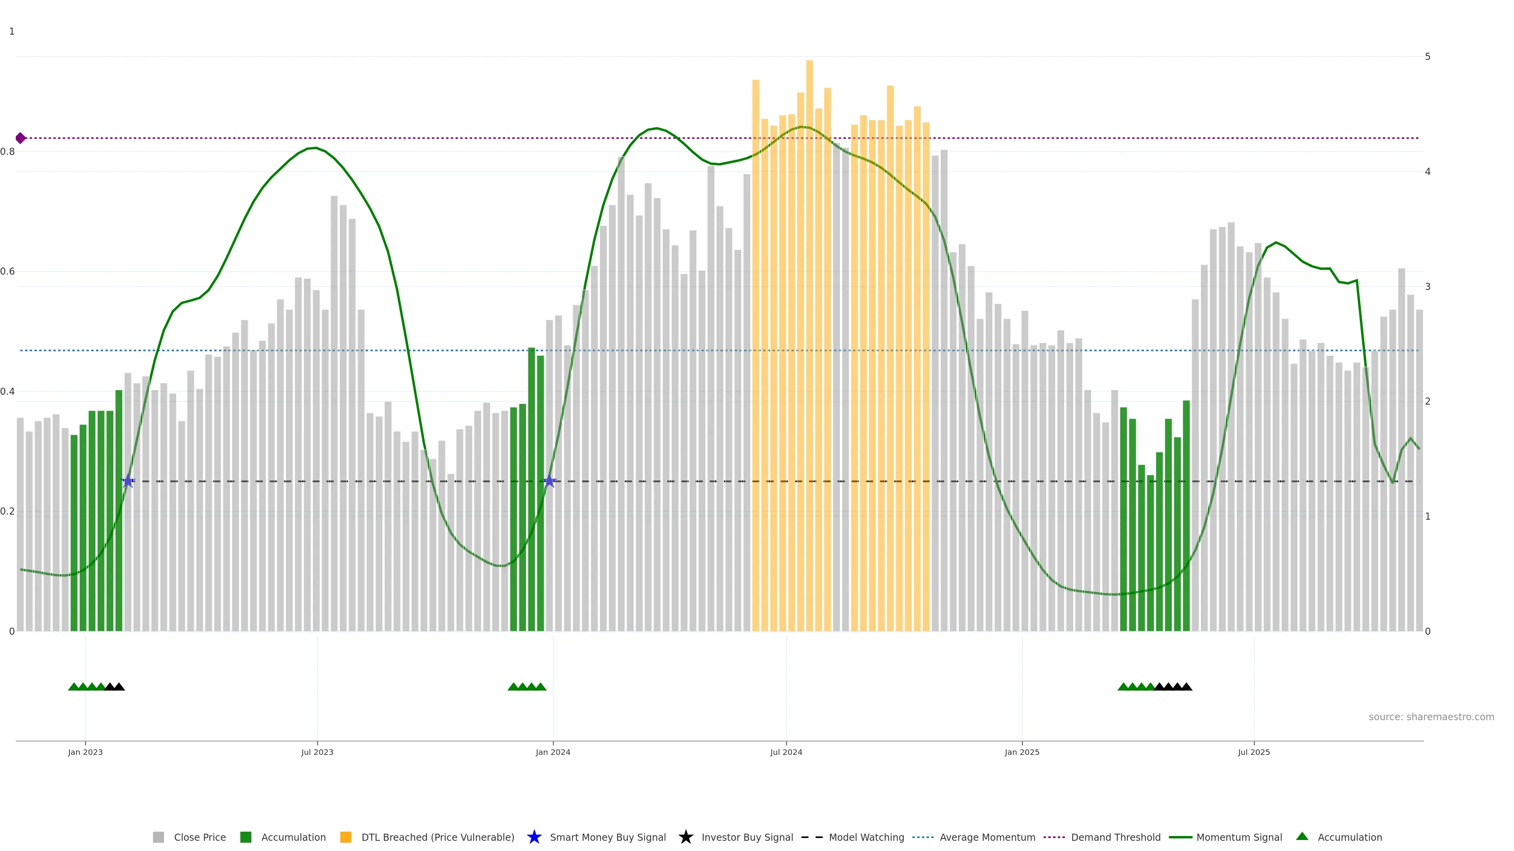Click the Jan 2025 x-axis label
Image resolution: width=1514 pixels, height=851 pixels.
click(x=1022, y=753)
